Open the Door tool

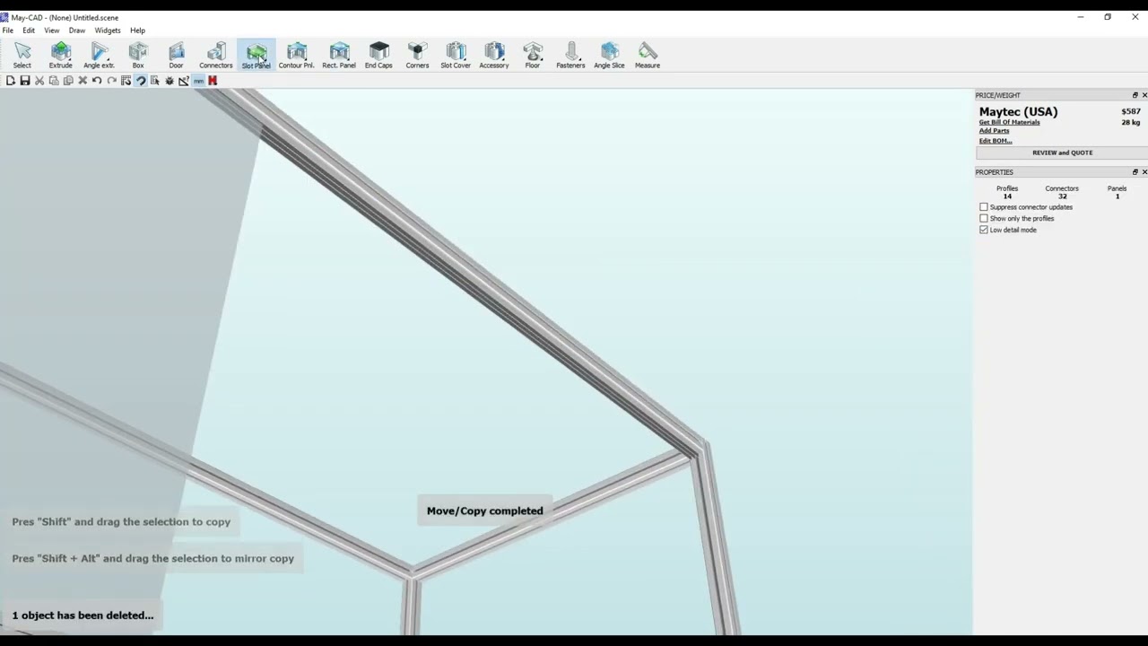177,56
